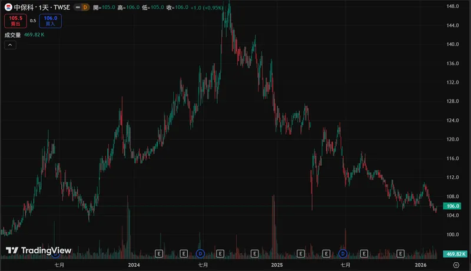This screenshot has height=271, width=471.
Task: Click the 七月 time label before 2024
Action: click(59, 265)
